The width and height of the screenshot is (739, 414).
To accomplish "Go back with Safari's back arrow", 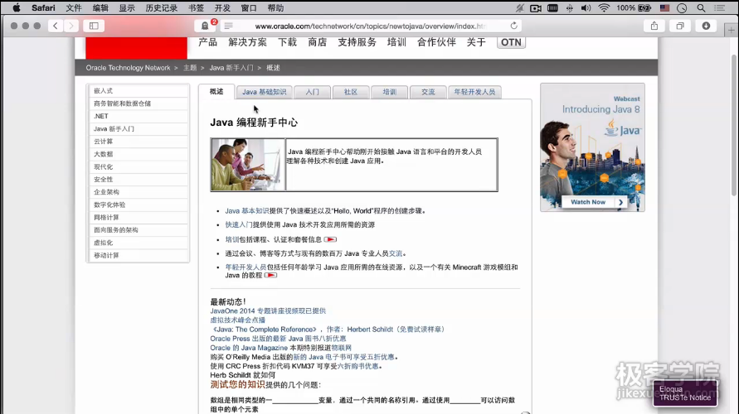I will [56, 26].
